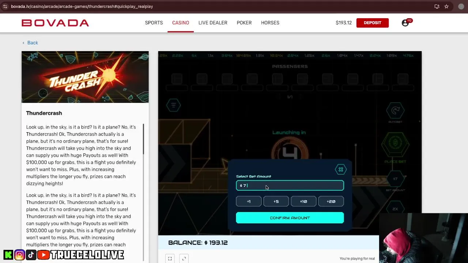The width and height of the screenshot is (468, 263).
Task: Close the bet amount dialog
Action: (x=341, y=169)
